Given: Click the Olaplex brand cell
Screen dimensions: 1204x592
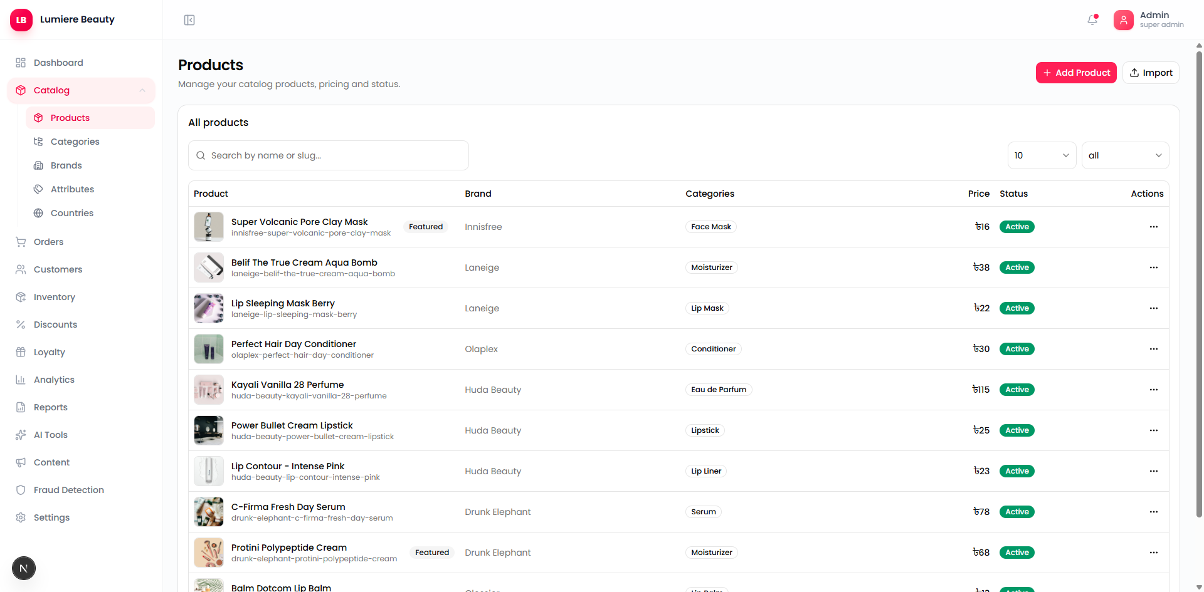Looking at the screenshot, I should (482, 349).
